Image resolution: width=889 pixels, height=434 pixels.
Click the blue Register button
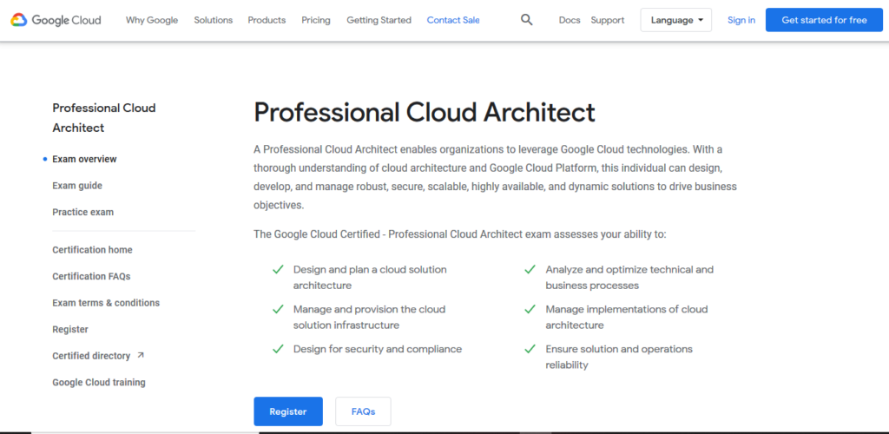pos(288,411)
